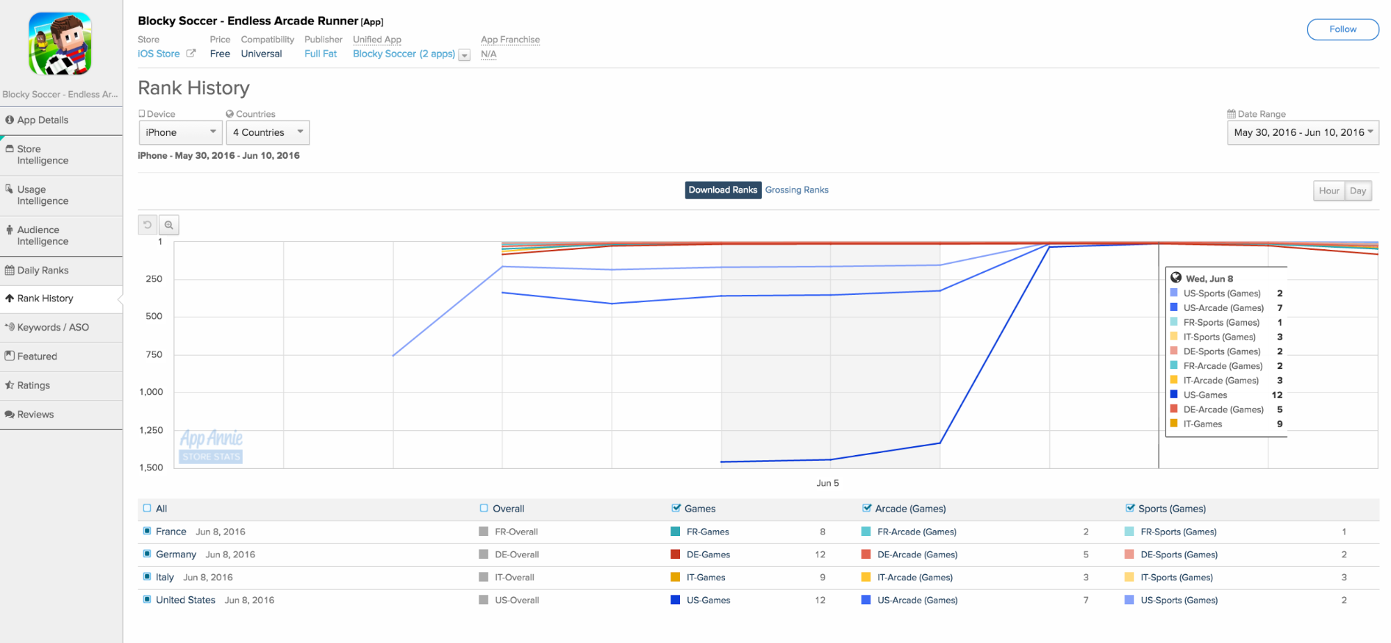
Task: Open Daily Ranks calendar item
Action: coord(42,270)
